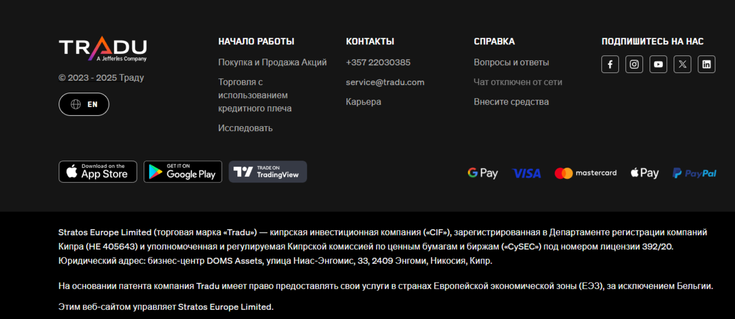Open Торговля с использованием кредитного плеча link
This screenshot has width=735, height=319.
click(255, 95)
